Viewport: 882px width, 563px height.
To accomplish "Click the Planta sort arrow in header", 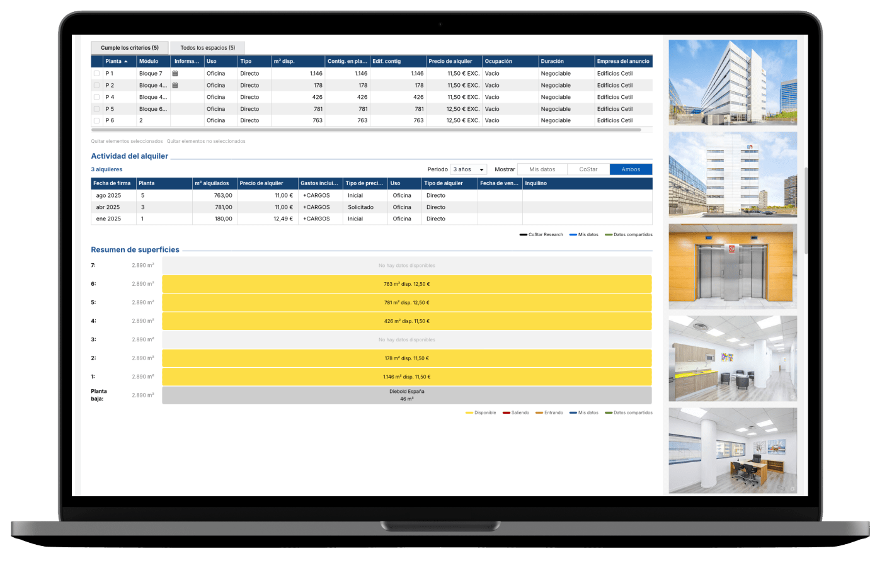I will click(126, 62).
